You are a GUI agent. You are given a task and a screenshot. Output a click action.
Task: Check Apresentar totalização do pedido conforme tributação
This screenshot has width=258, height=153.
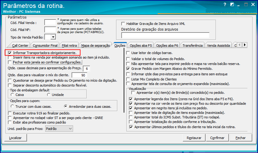pos(131,122)
